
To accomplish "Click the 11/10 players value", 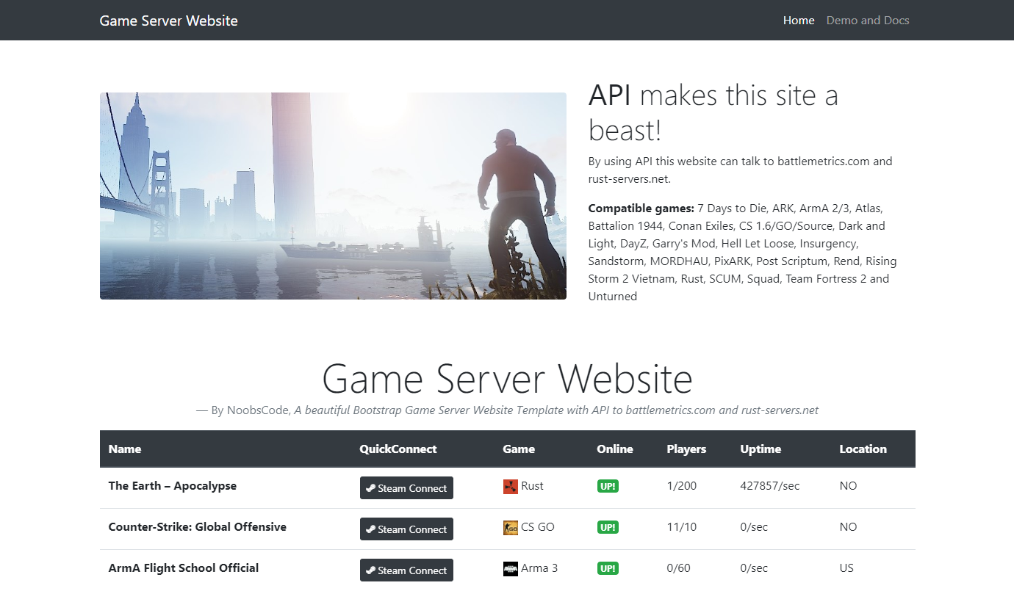I will click(x=680, y=527).
